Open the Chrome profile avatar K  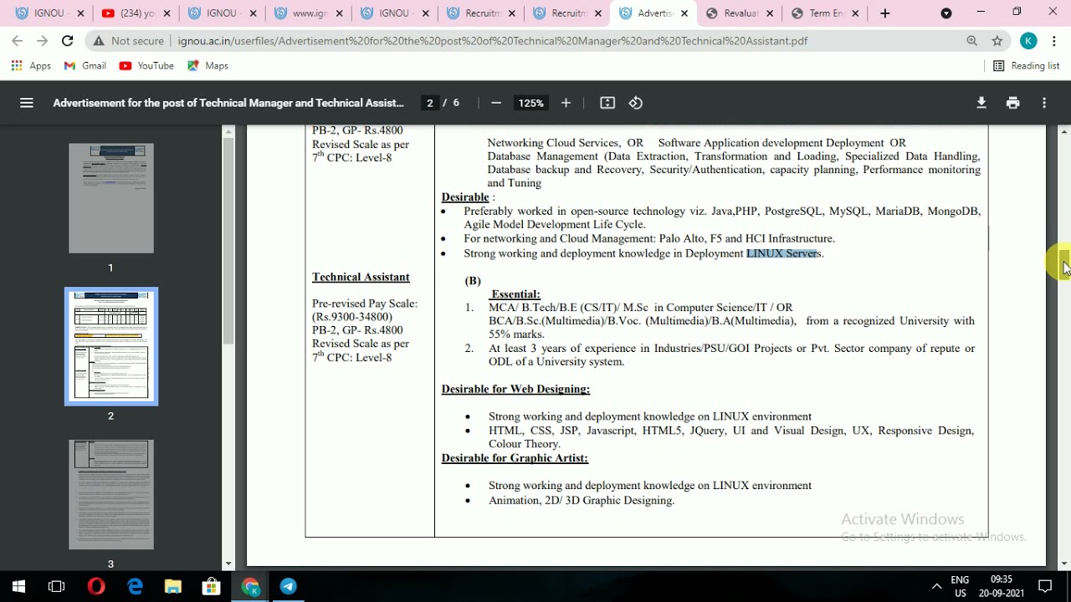click(1028, 41)
